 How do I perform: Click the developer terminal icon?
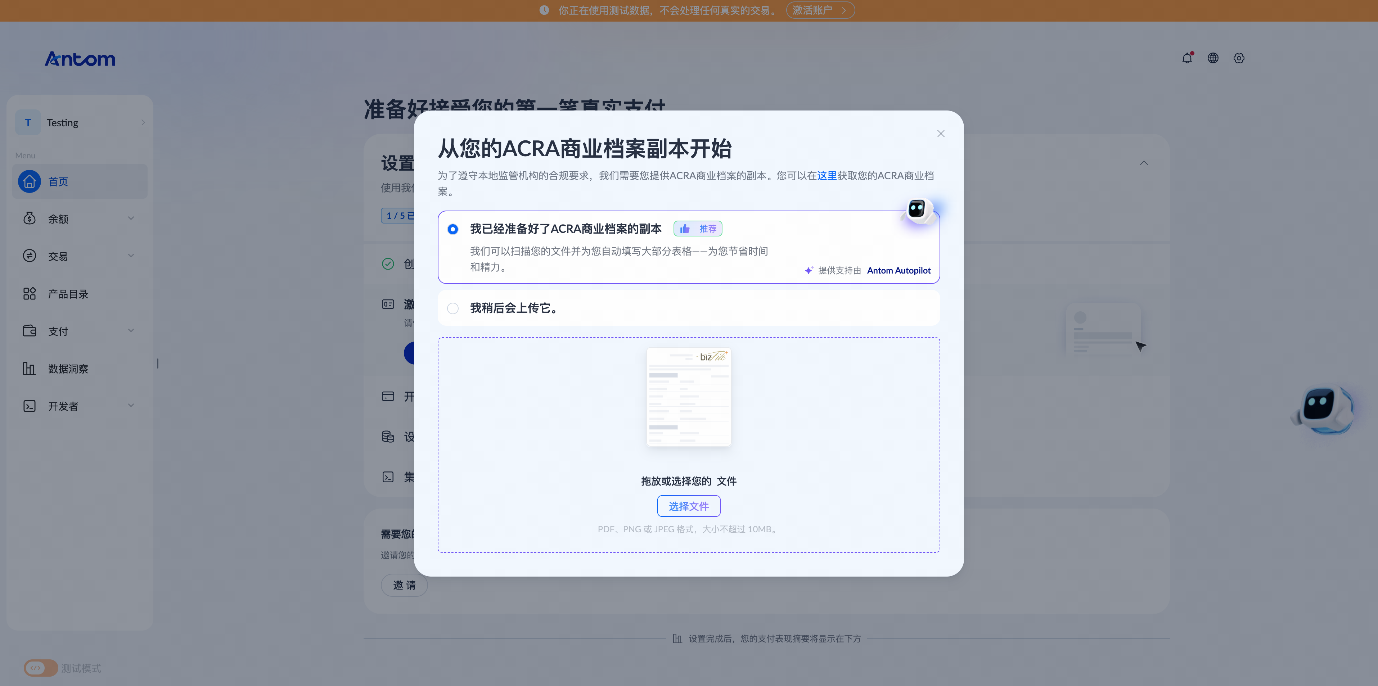coord(30,406)
